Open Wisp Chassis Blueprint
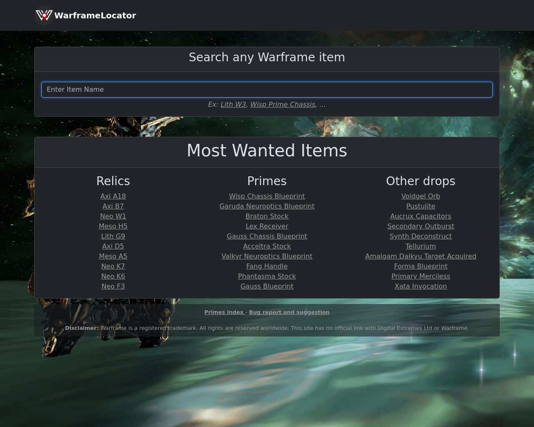Viewport: 534px width, 427px height. (267, 196)
